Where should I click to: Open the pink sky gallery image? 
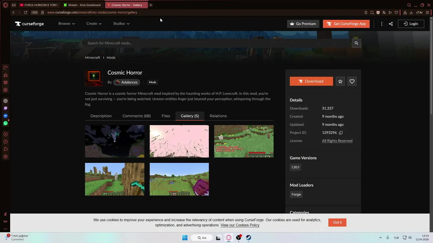pos(179,141)
